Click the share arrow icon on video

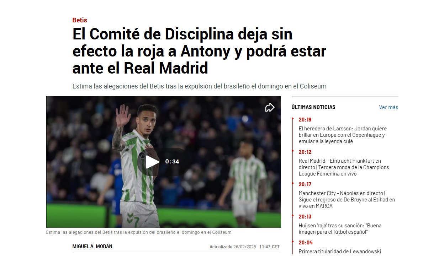[x=270, y=108]
